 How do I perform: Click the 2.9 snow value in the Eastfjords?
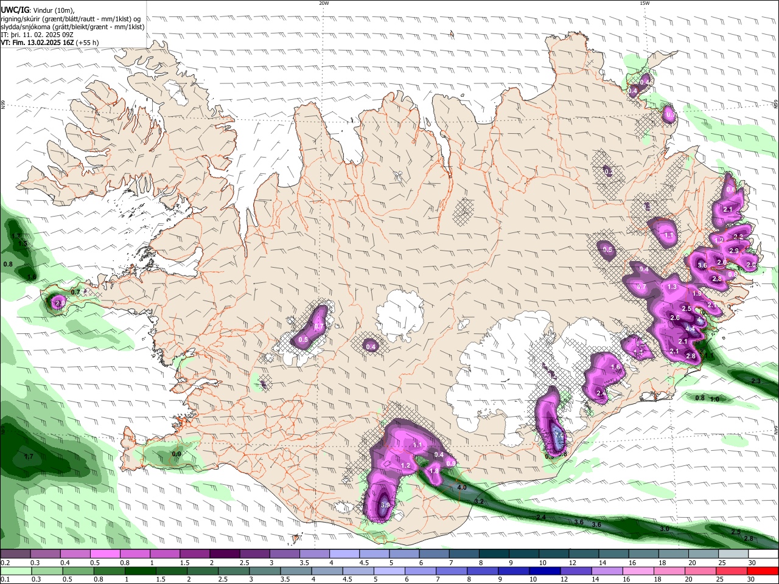734,251
